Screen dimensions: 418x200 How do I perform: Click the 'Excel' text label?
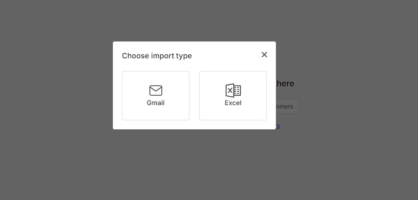(233, 103)
